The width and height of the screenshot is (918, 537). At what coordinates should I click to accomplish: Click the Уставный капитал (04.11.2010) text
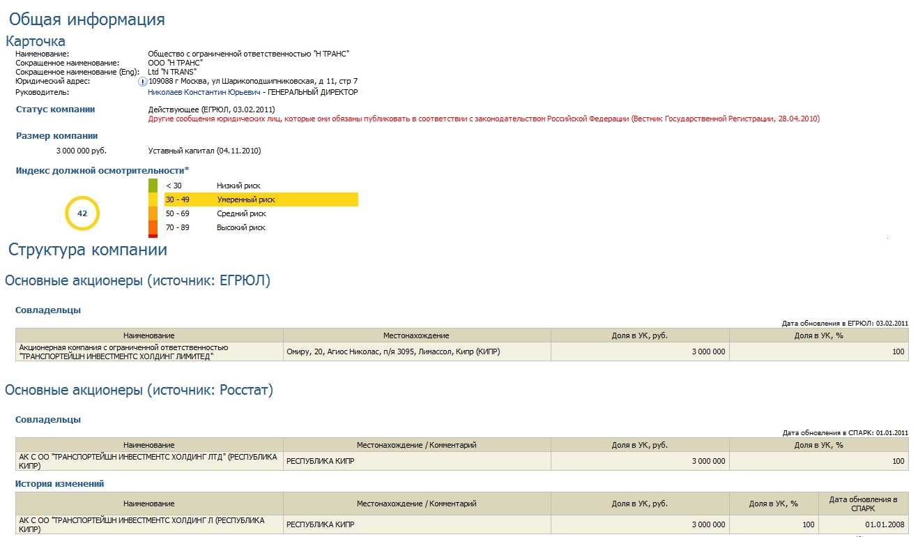pyautogui.click(x=204, y=151)
